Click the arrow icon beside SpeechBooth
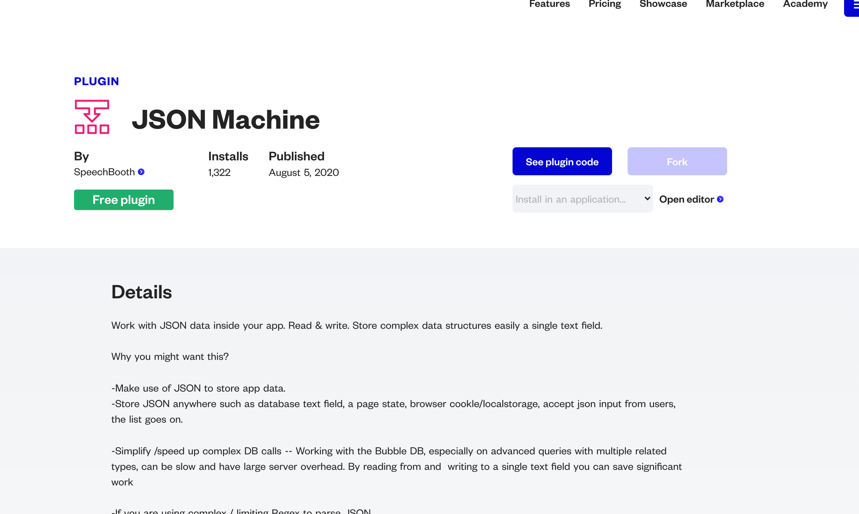This screenshot has width=859, height=514. point(141,172)
